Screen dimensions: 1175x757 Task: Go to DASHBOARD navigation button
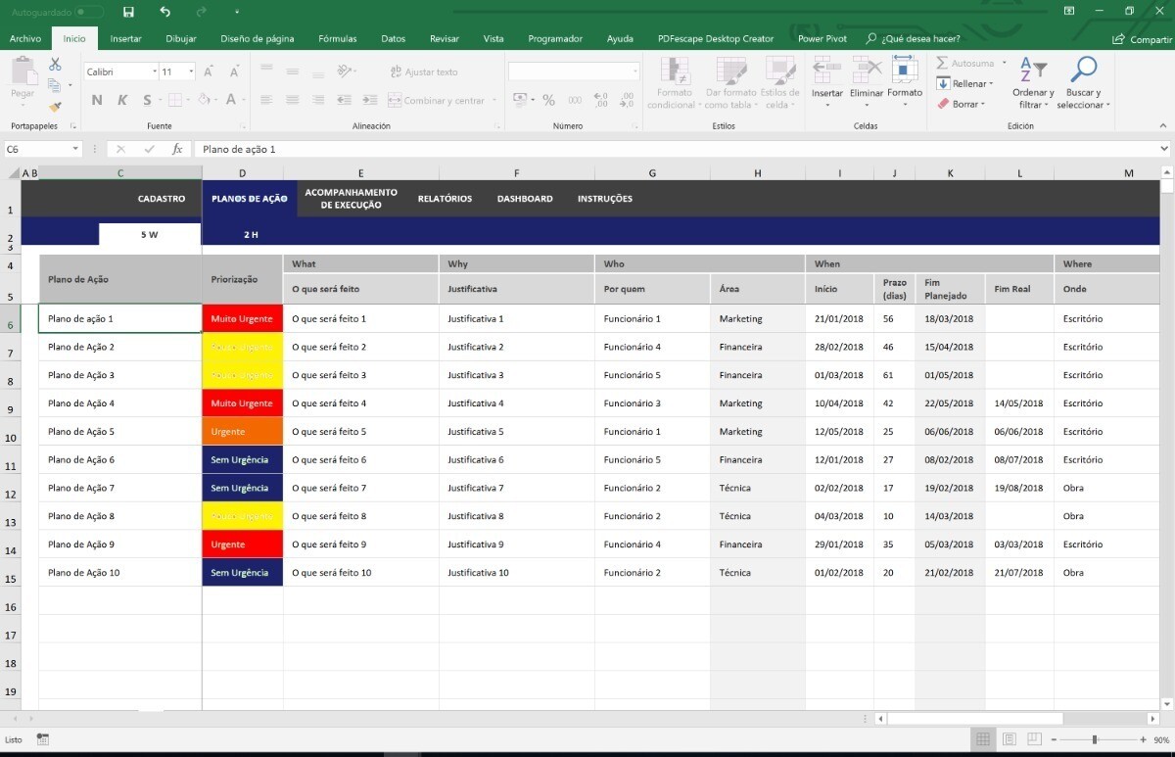click(525, 199)
